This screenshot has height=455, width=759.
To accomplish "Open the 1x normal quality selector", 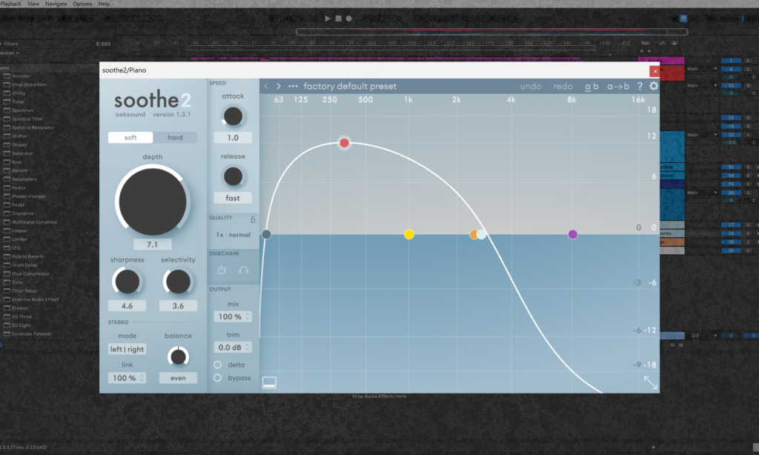I will click(233, 234).
